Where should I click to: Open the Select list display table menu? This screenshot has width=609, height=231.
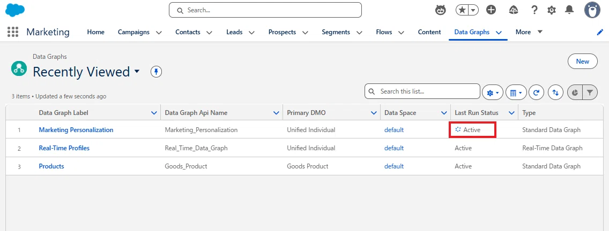pyautogui.click(x=516, y=93)
